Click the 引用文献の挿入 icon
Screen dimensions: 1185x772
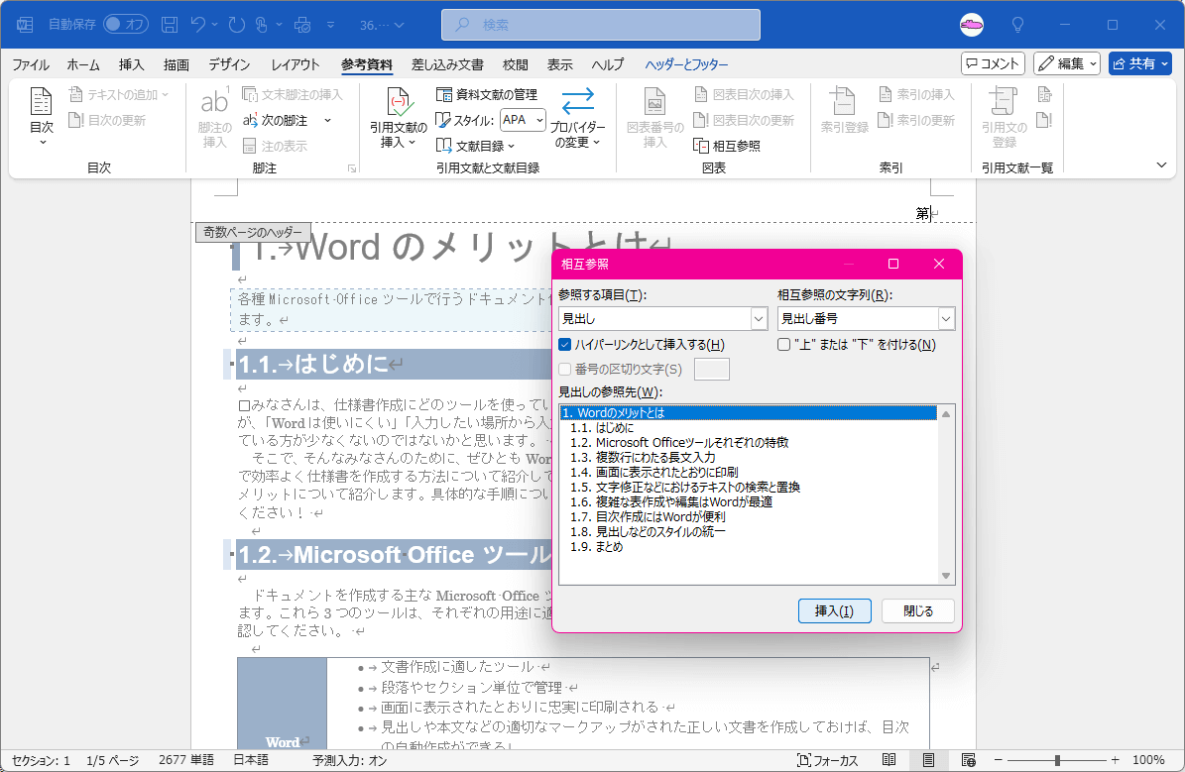click(399, 102)
